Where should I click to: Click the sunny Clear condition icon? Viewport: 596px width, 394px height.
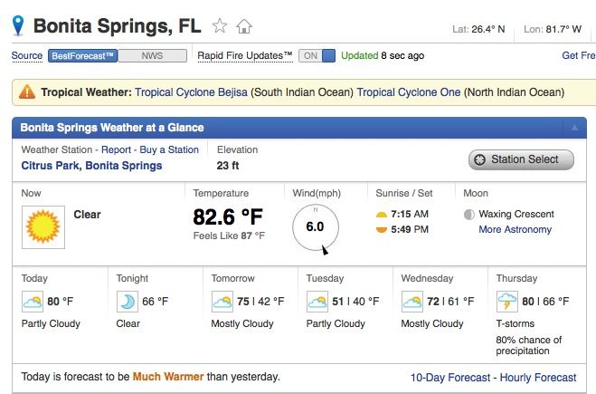click(43, 227)
